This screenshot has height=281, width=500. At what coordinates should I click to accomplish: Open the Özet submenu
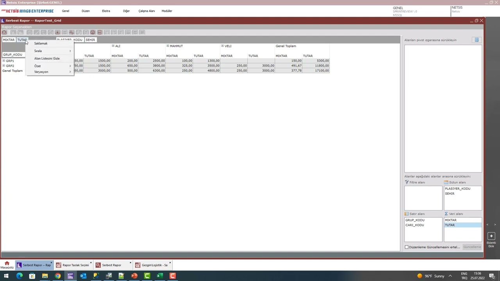[x=50, y=66]
